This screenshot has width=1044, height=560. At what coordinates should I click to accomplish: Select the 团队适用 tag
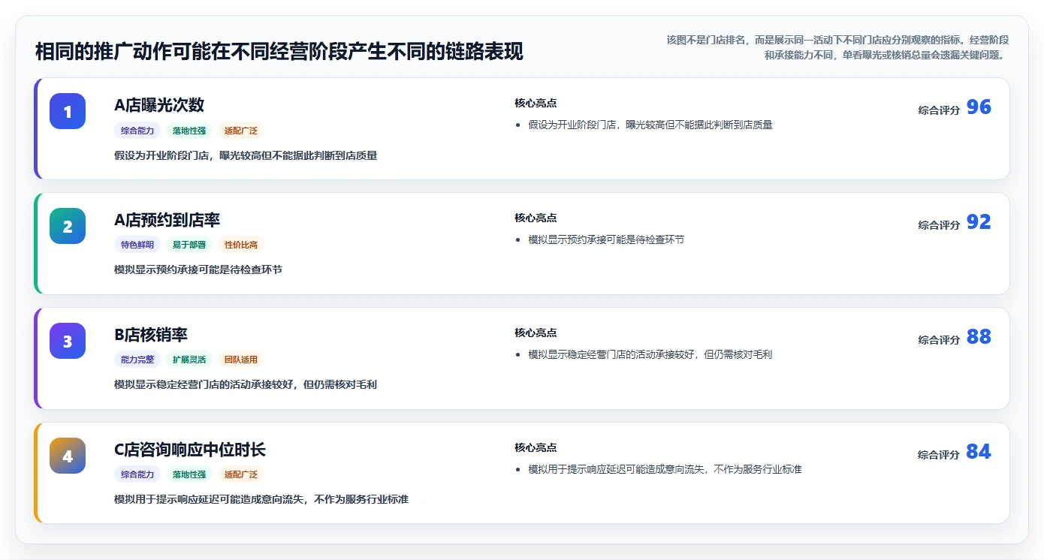pyautogui.click(x=241, y=360)
